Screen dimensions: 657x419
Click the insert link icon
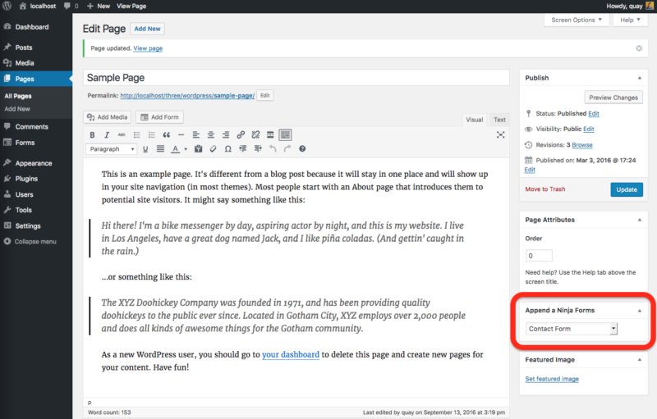[x=241, y=134]
